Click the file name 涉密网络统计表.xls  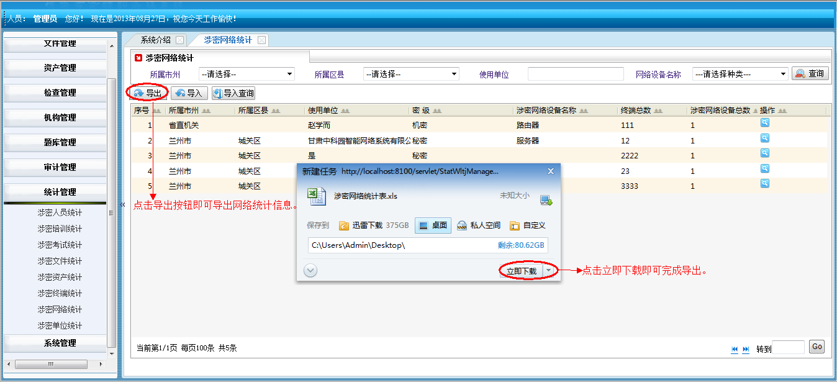point(366,196)
